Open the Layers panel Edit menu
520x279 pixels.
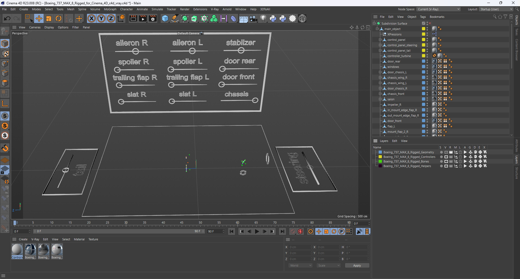395,141
